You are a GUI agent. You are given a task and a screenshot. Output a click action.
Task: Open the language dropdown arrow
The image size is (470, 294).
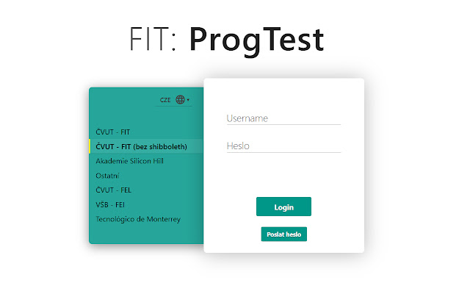[x=188, y=100]
